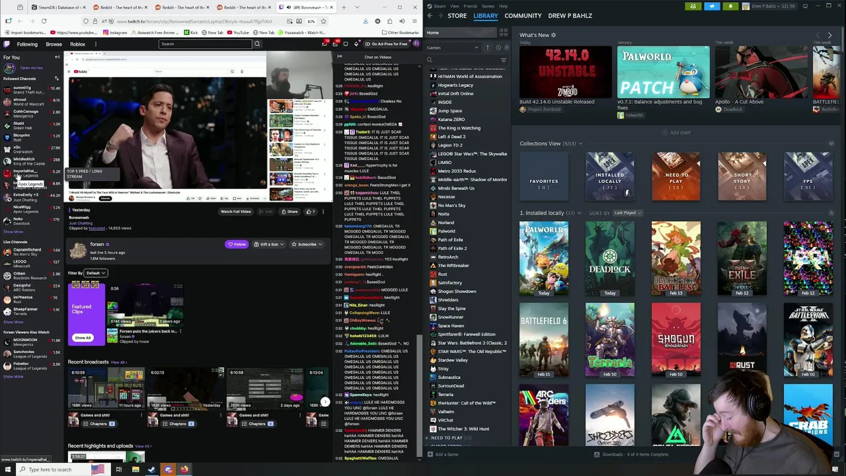Collapse the Twitch For You sidebar
The image size is (846, 476).
click(57, 58)
